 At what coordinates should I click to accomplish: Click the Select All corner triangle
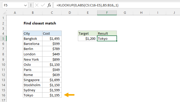pos(4,13)
